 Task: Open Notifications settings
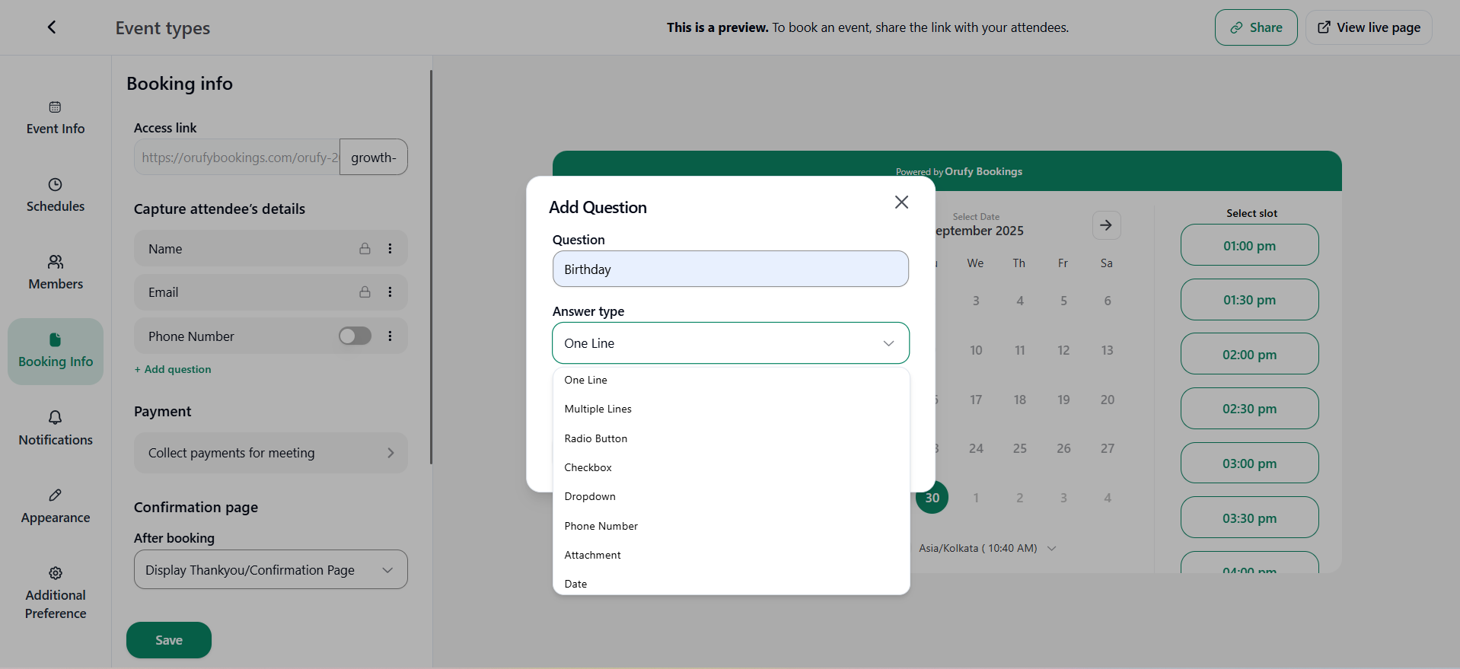[56, 428]
